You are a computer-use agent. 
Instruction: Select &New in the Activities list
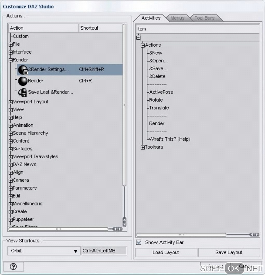[x=156, y=53]
